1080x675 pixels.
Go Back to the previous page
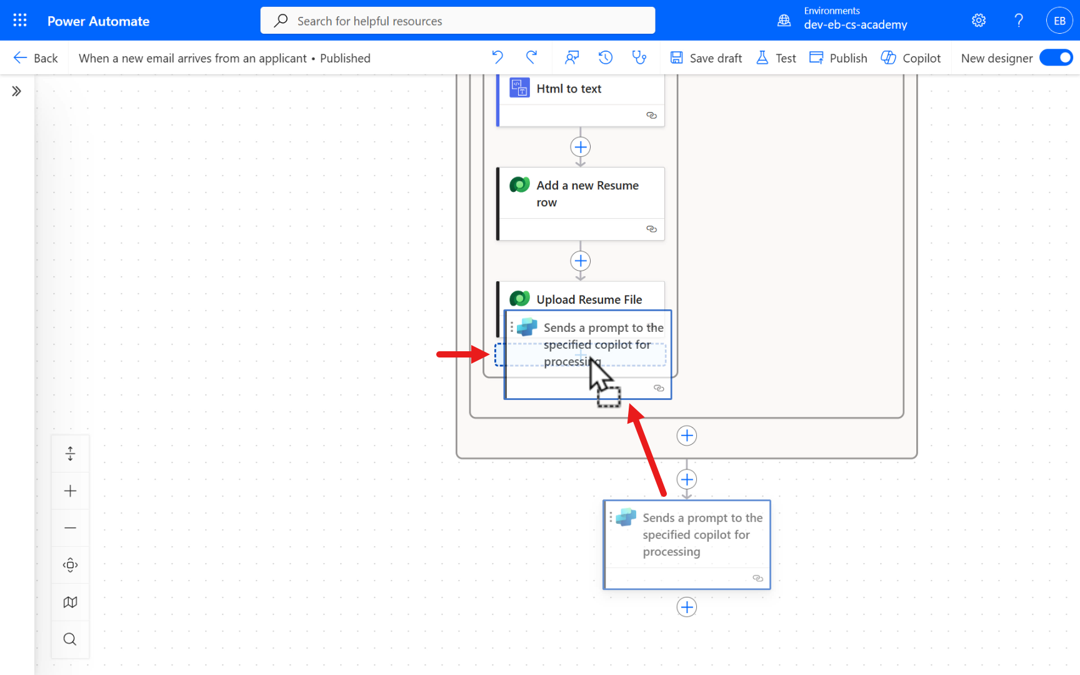tap(36, 58)
